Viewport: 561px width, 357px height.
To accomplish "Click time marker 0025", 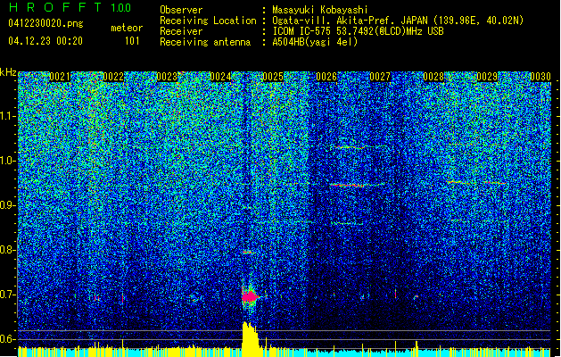I will [273, 77].
